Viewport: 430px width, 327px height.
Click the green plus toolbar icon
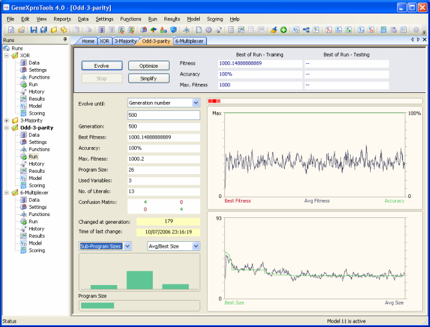point(284,30)
